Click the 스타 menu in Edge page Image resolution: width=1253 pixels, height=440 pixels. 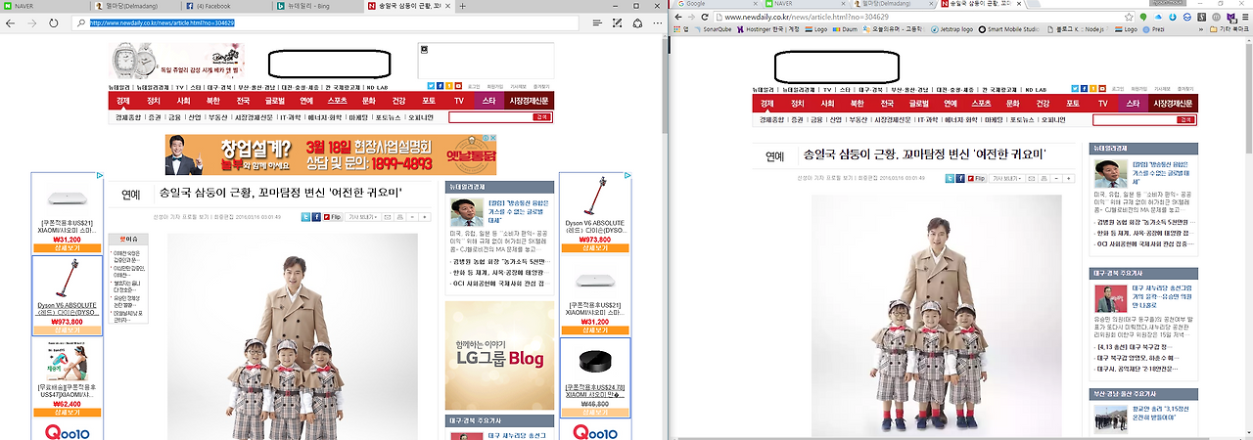489,101
